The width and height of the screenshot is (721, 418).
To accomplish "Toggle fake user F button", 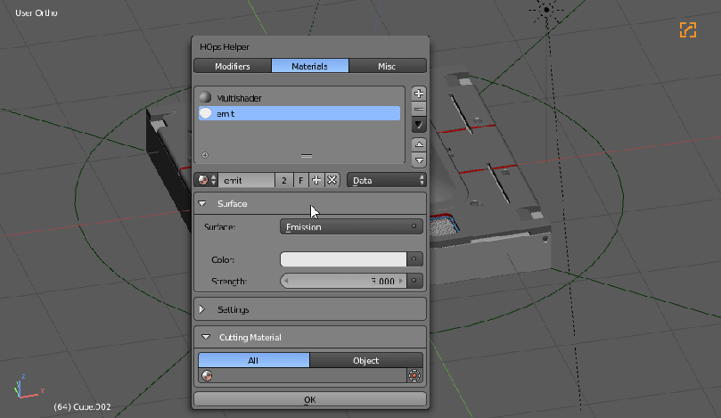I will (x=301, y=180).
